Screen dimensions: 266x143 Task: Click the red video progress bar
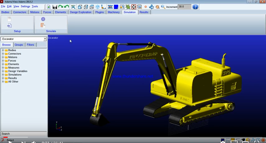(5, 137)
